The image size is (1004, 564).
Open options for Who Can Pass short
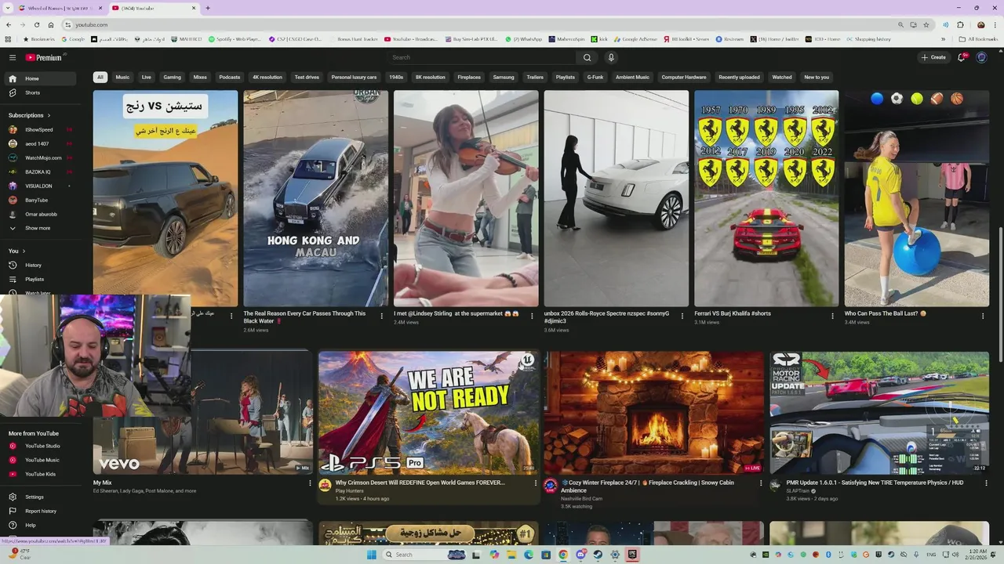coord(983,316)
